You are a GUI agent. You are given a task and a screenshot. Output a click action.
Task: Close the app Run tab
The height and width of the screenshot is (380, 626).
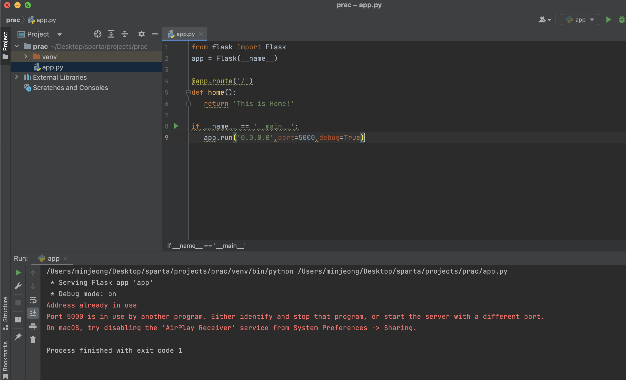point(65,258)
